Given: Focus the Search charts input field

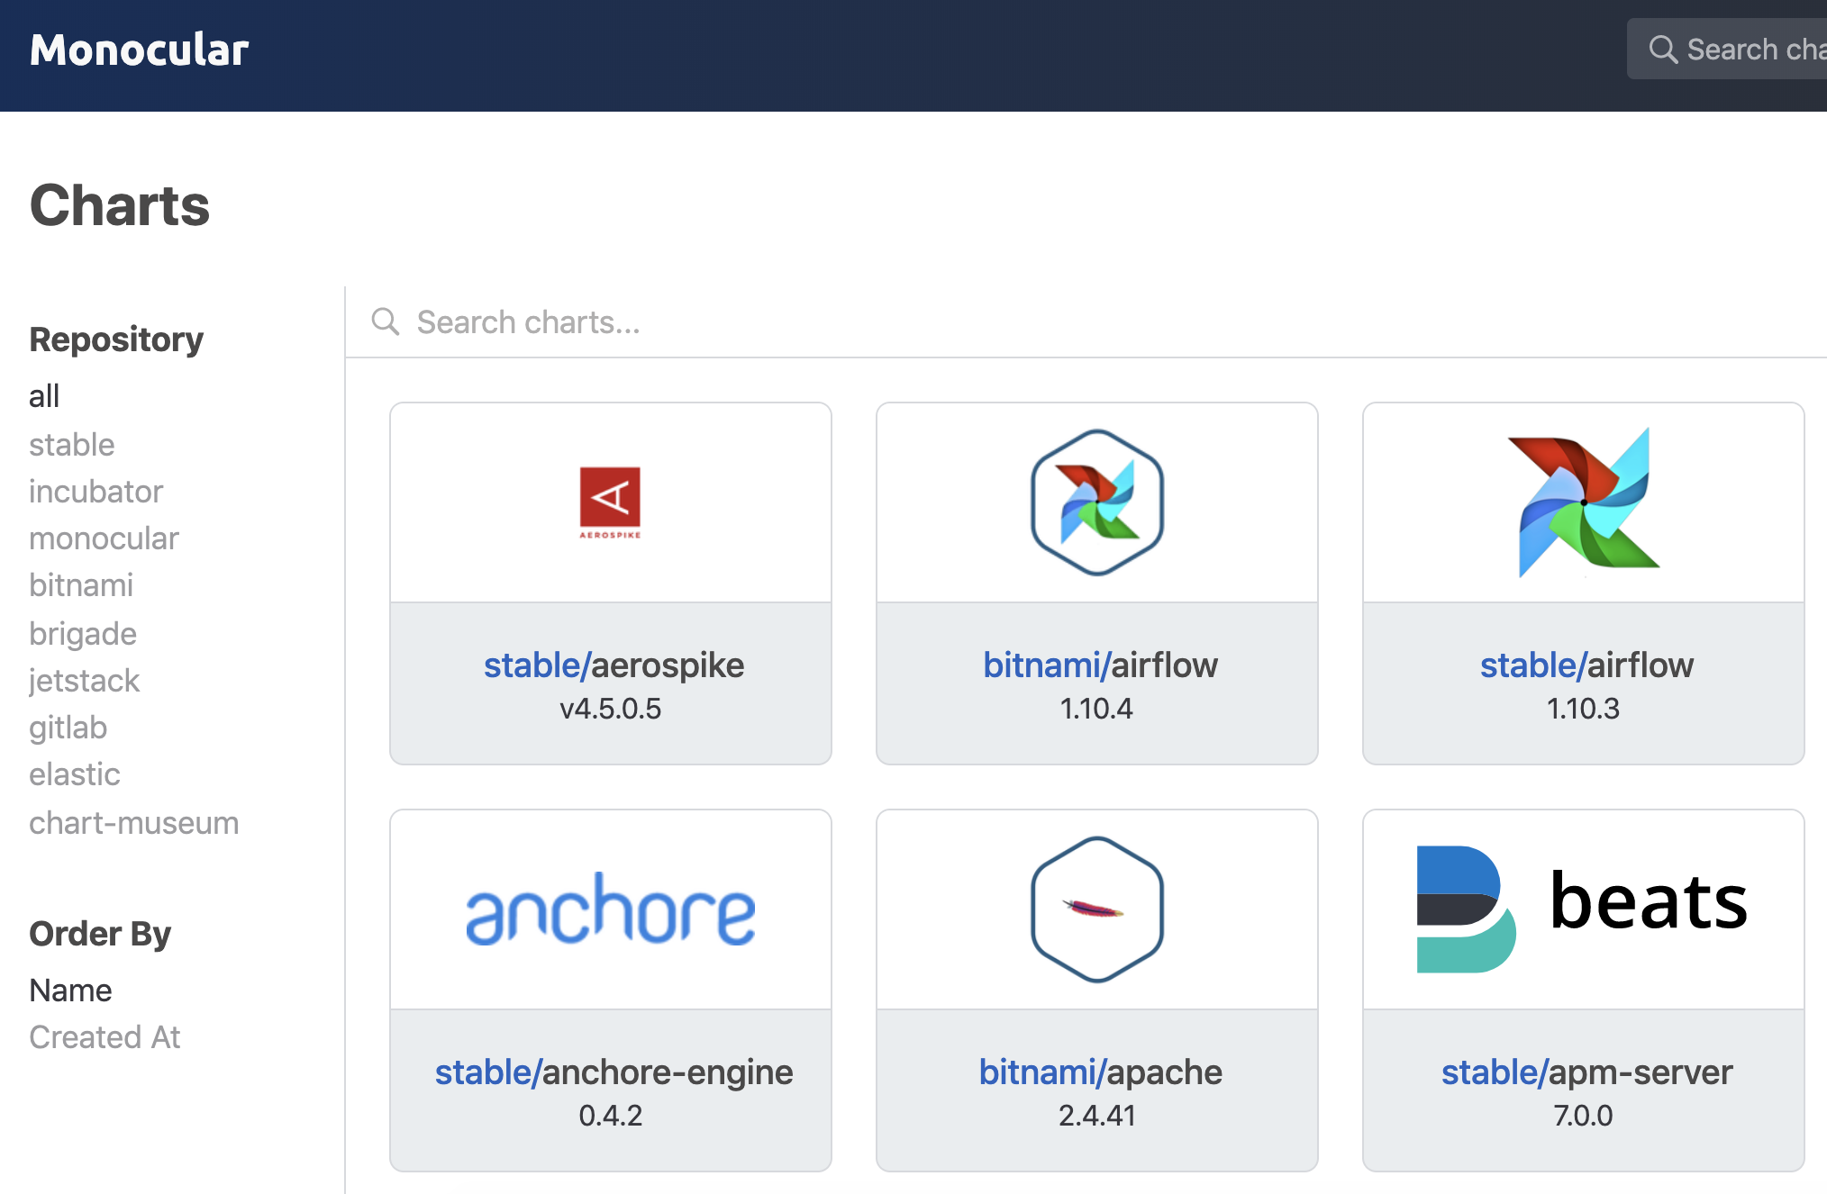Looking at the screenshot, I should pyautogui.click(x=901, y=321).
